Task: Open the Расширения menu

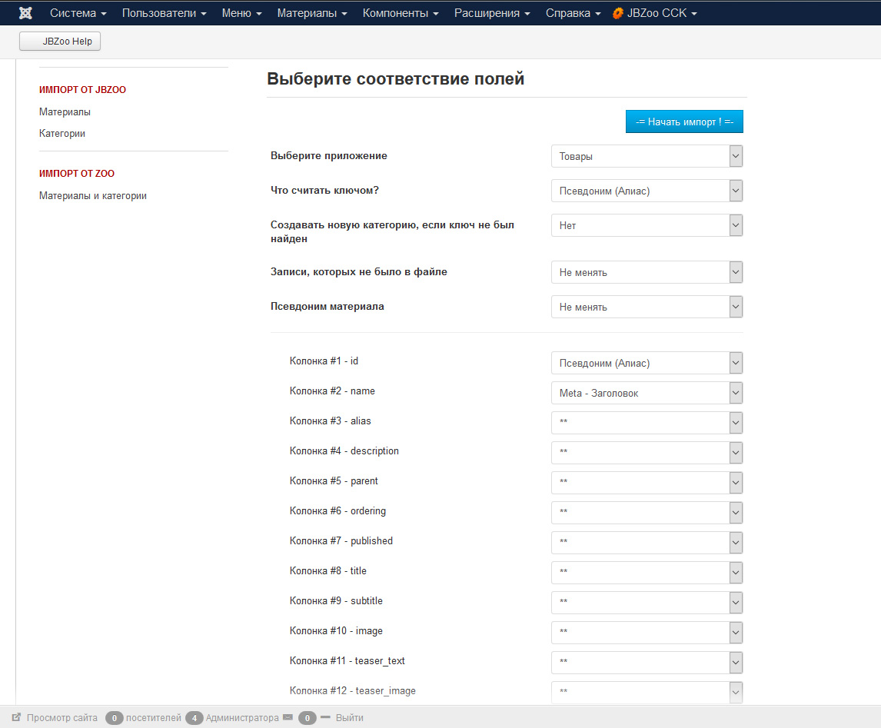Action: pyautogui.click(x=492, y=13)
